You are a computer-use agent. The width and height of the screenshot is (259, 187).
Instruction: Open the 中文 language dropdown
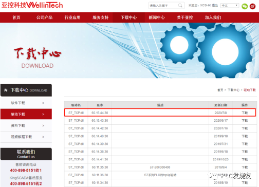[x=230, y=6]
